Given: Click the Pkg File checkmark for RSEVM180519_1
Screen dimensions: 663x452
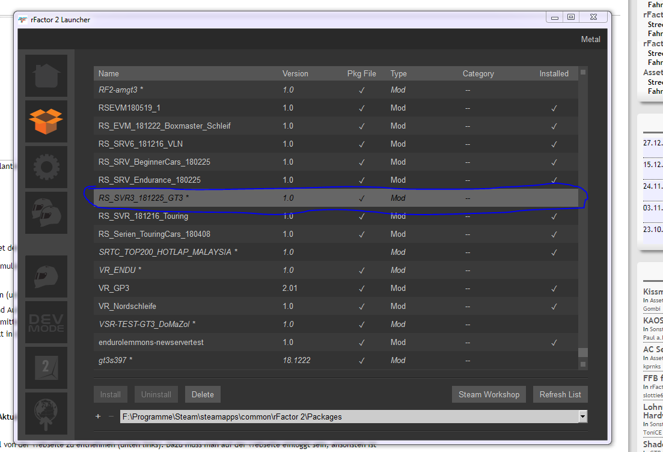Looking at the screenshot, I should [x=361, y=108].
